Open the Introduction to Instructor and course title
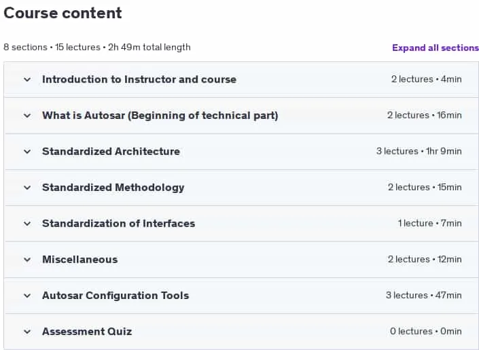 pyautogui.click(x=139, y=80)
